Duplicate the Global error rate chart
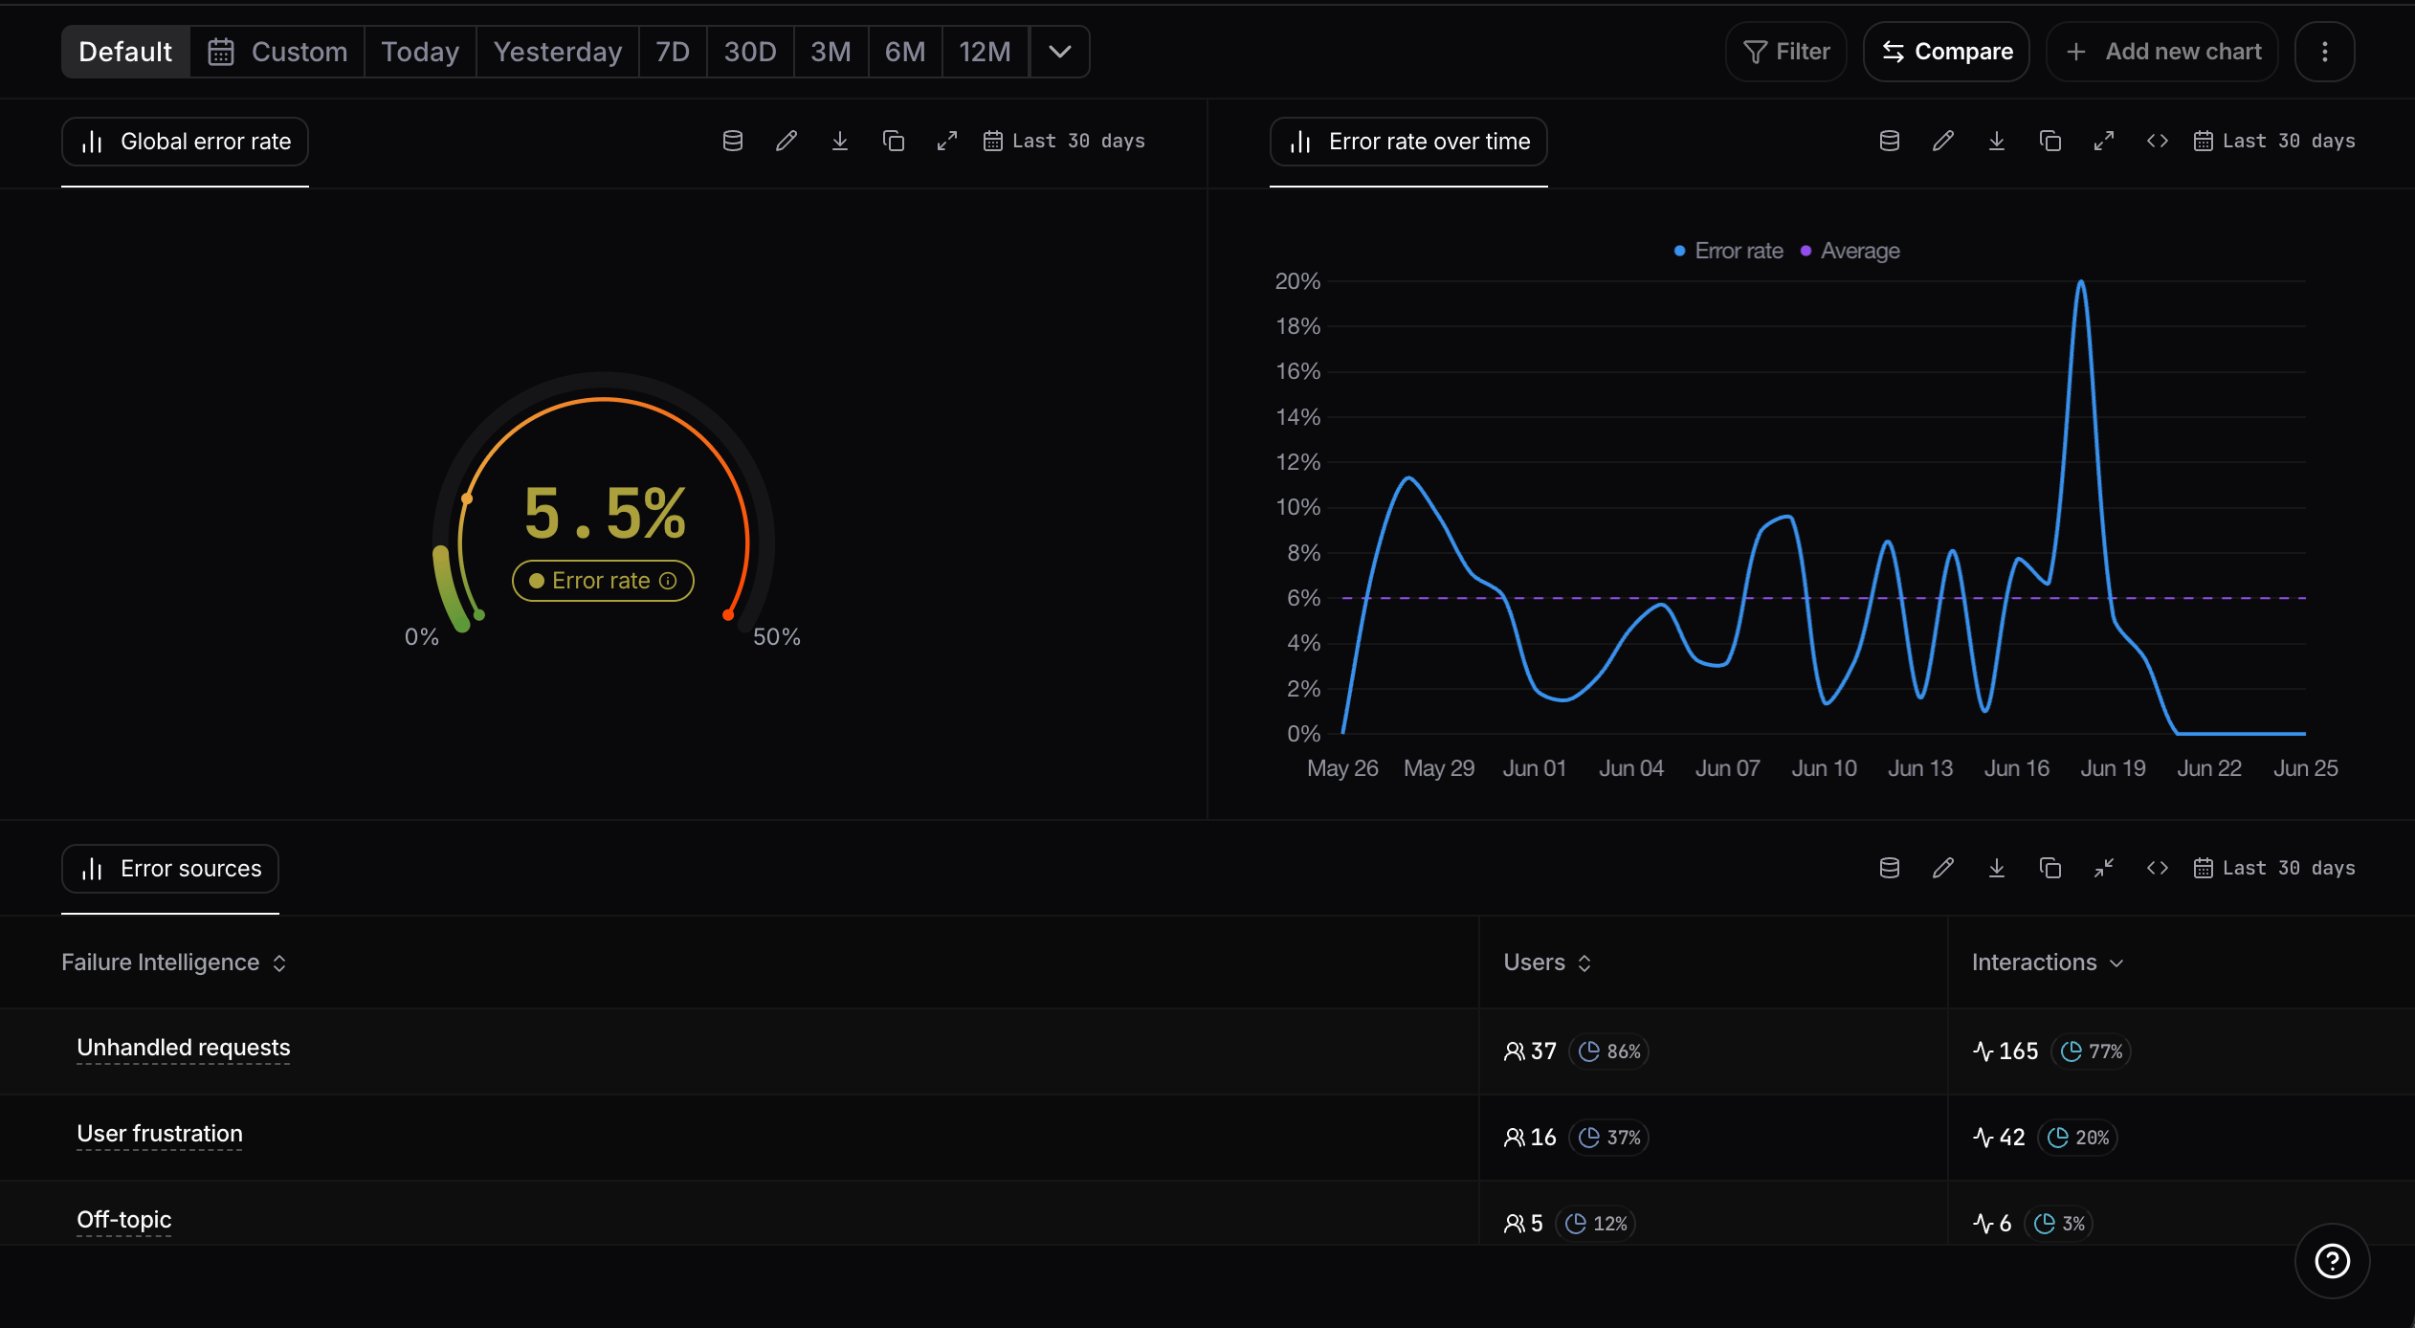The image size is (2415, 1328). tap(894, 142)
